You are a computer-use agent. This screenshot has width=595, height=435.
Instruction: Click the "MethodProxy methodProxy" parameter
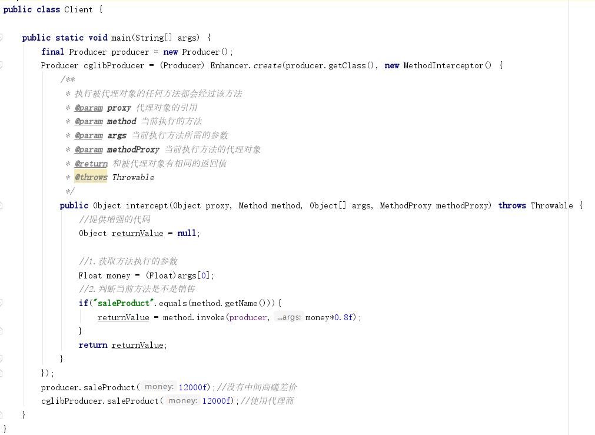click(434, 205)
